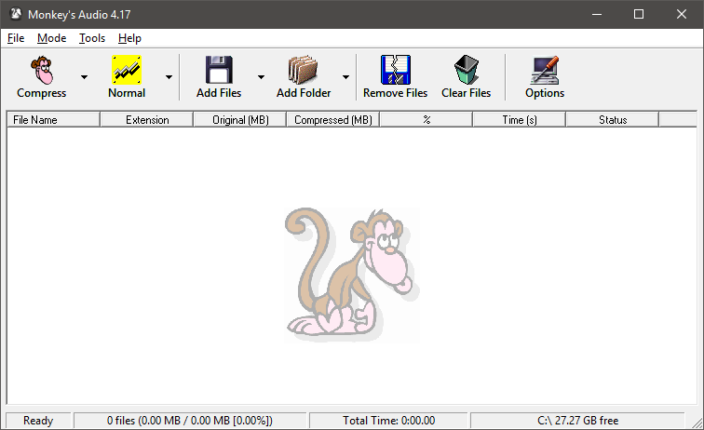Expand the Normal level dropdown arrow

click(x=169, y=77)
